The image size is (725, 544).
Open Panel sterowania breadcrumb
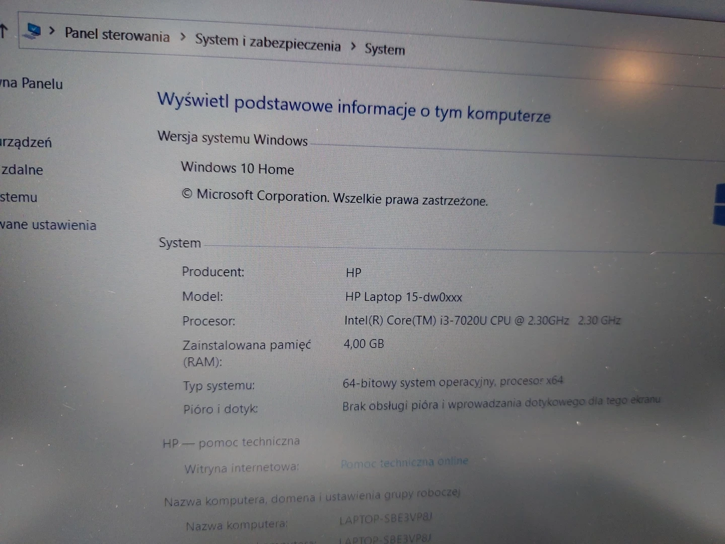(x=117, y=35)
